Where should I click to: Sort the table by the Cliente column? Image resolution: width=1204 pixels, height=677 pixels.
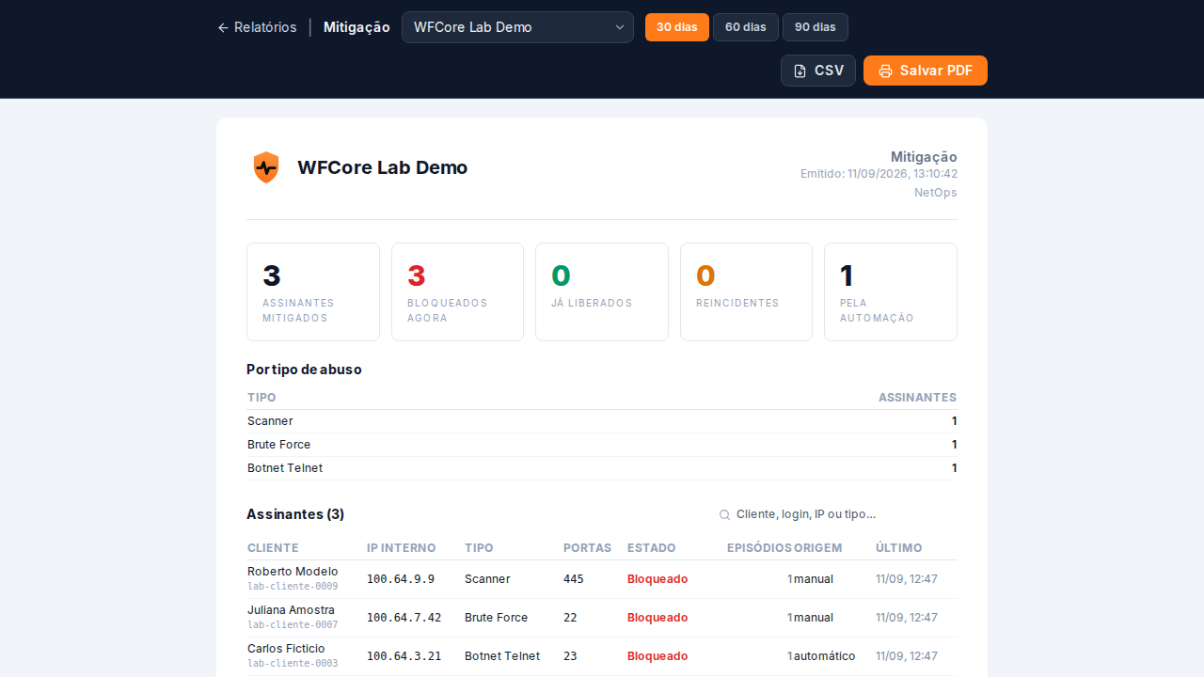pos(273,547)
